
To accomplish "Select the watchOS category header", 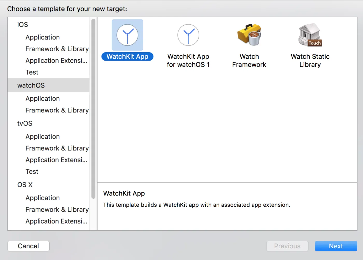I will click(49, 85).
